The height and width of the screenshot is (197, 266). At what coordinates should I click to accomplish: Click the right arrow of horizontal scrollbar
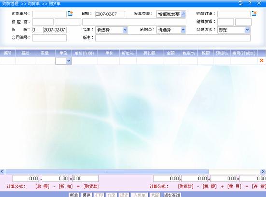(263, 171)
